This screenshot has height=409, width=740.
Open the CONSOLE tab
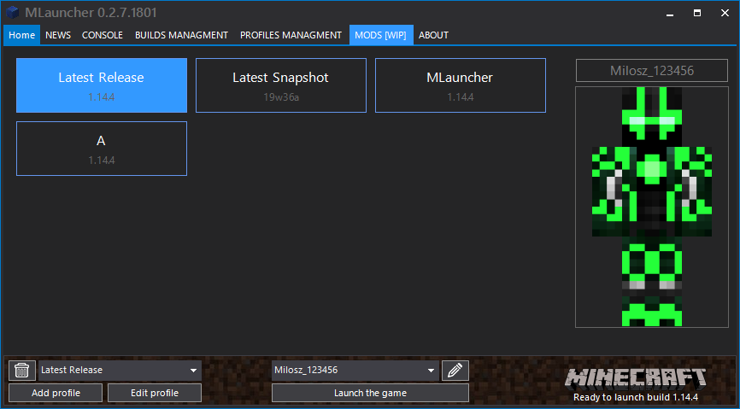coord(103,35)
